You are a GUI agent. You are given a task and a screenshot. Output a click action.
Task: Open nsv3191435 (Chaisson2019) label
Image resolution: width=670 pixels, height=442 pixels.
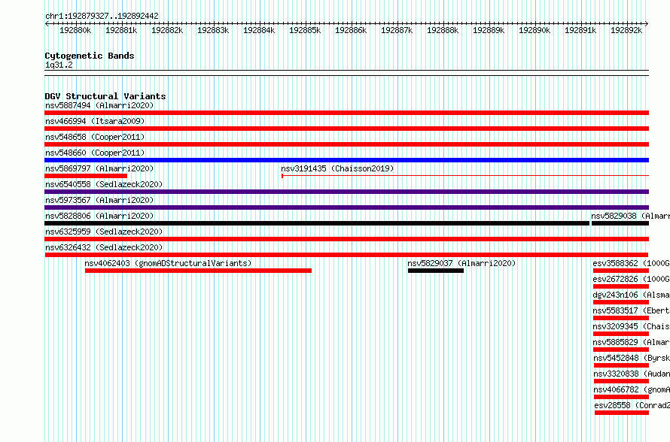pos(337,168)
